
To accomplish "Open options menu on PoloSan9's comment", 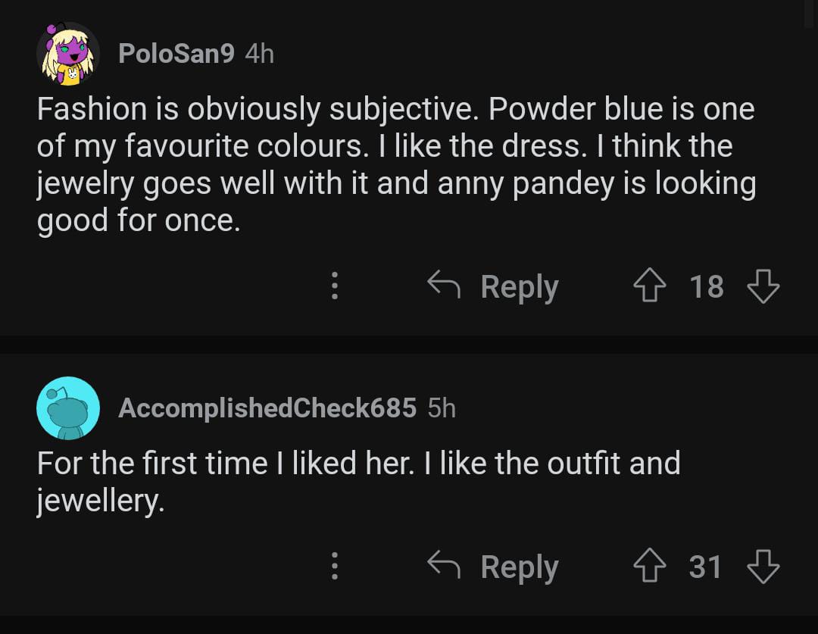I will [x=334, y=287].
